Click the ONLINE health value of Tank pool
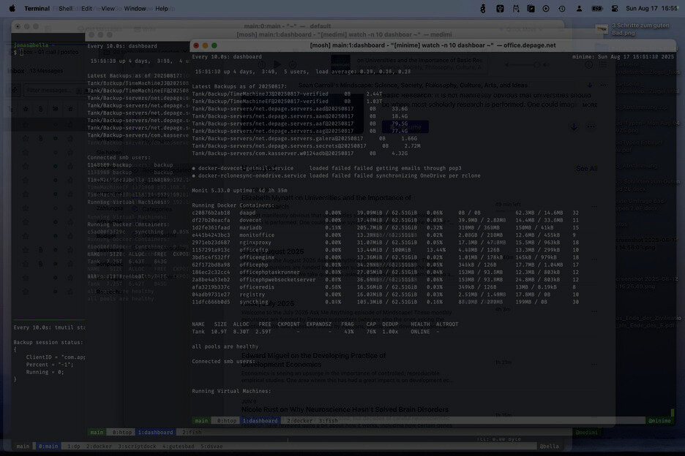685x456 pixels. (420, 332)
